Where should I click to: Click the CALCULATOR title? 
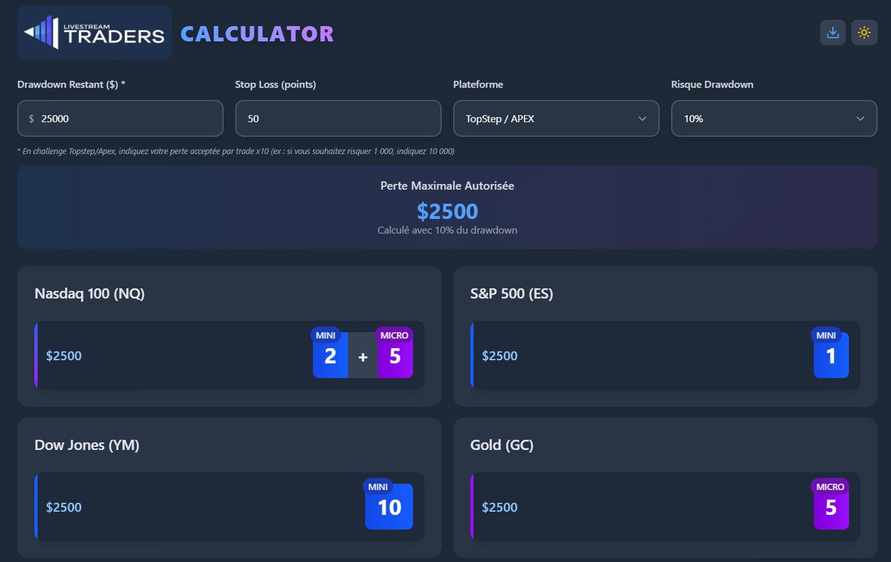coord(257,34)
